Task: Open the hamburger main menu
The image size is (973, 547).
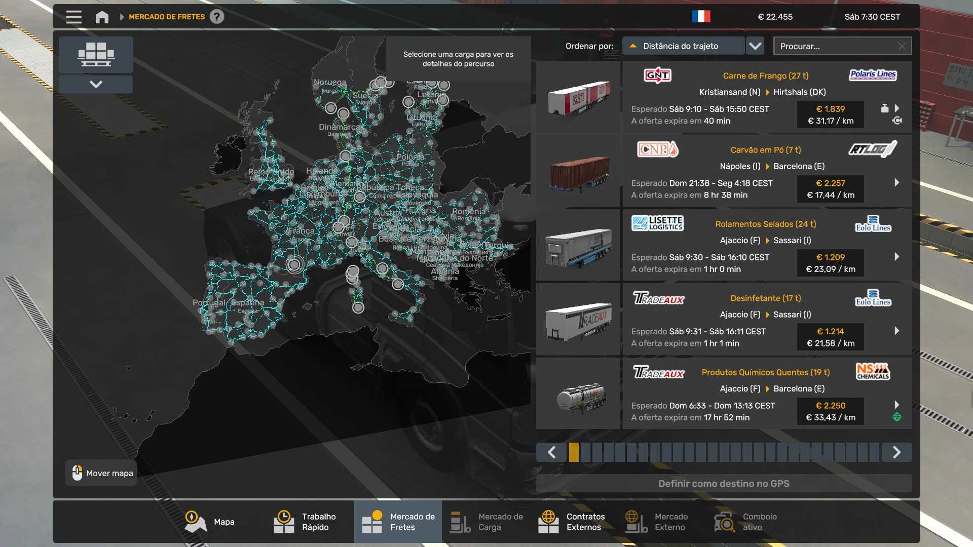Action: 73,17
